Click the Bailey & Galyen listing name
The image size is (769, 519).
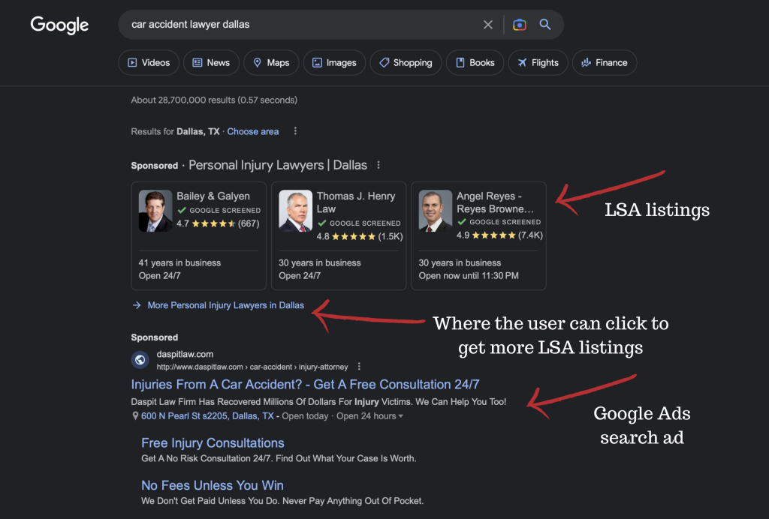pos(213,196)
